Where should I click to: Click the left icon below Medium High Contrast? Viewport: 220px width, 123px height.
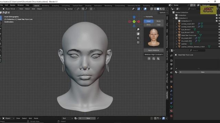coord(149,59)
